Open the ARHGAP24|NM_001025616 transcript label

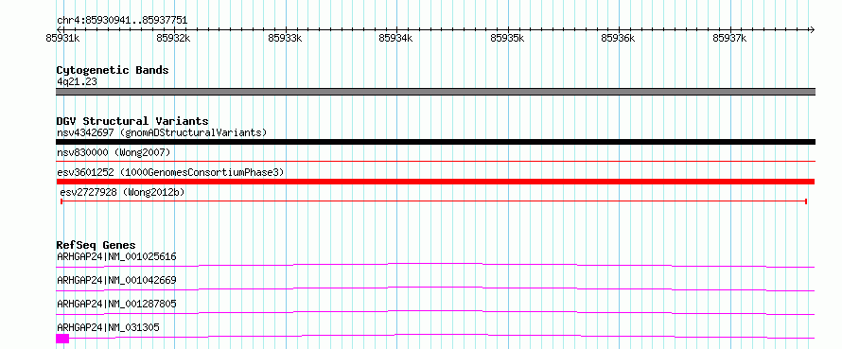[116, 256]
